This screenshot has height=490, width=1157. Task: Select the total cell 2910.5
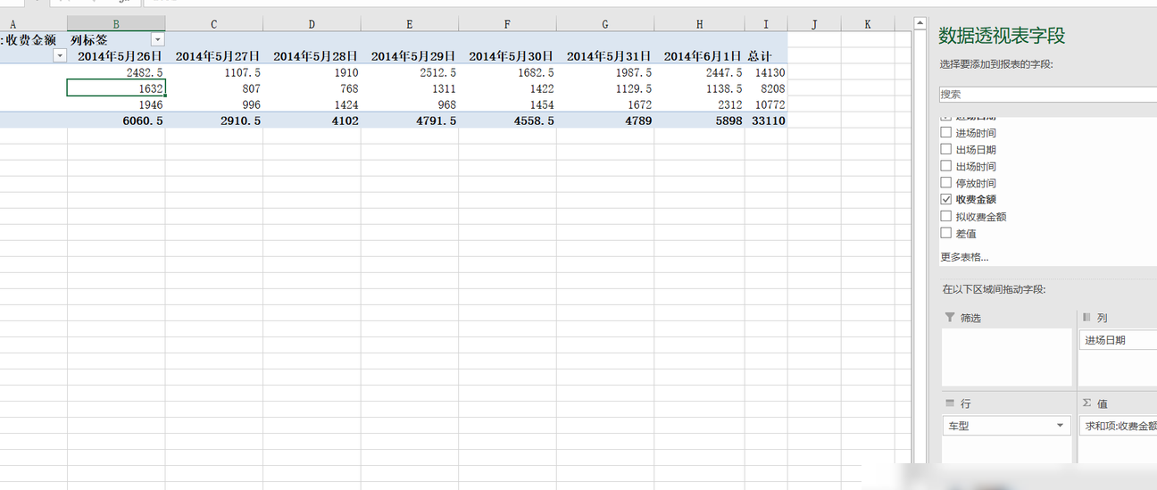[214, 120]
